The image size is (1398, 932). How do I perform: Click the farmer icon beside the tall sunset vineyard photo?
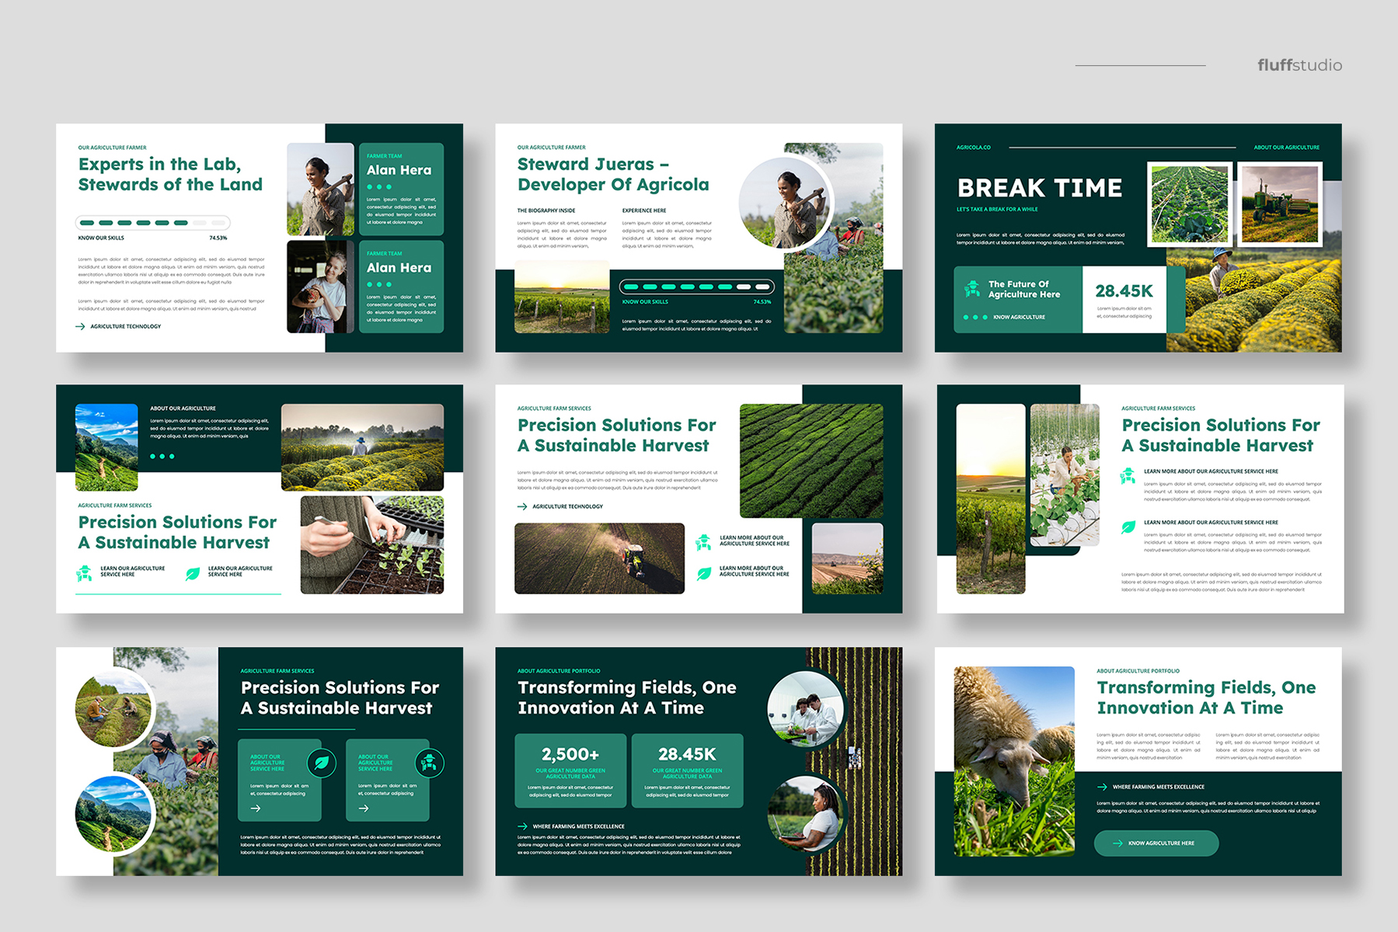click(x=1128, y=475)
